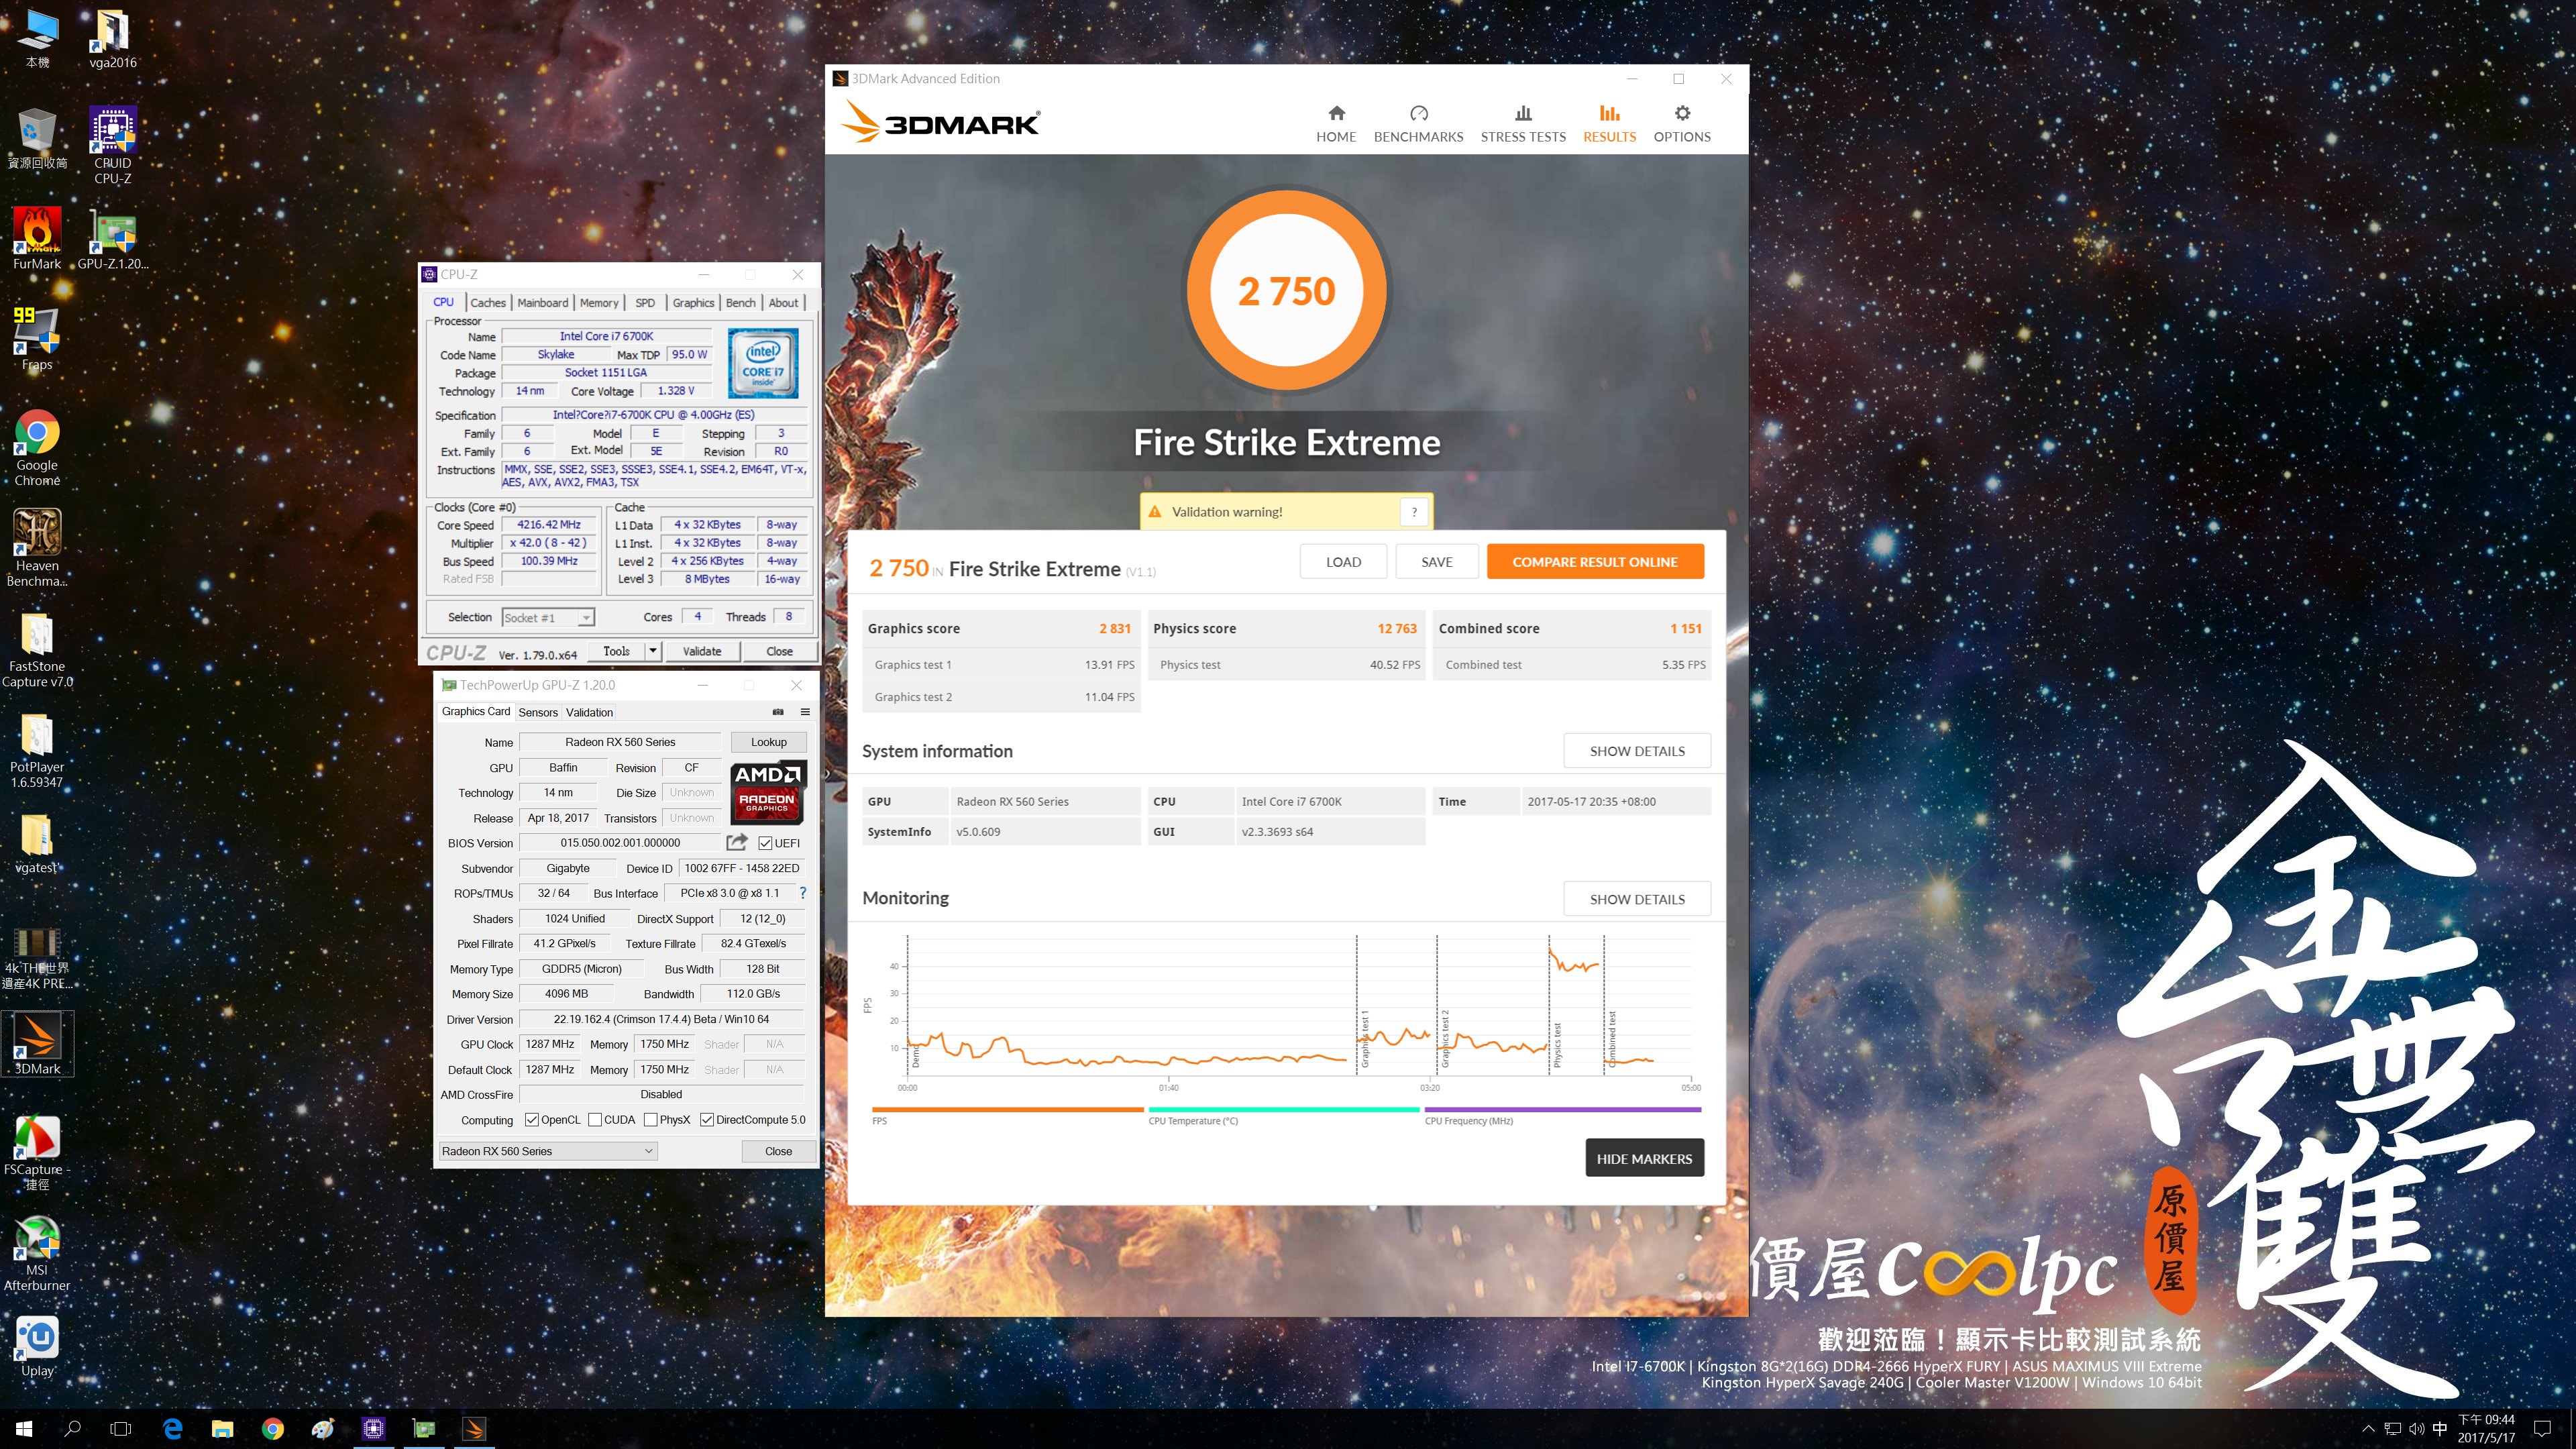The image size is (2576, 1449).
Task: Show details for System information
Action: (x=1637, y=751)
